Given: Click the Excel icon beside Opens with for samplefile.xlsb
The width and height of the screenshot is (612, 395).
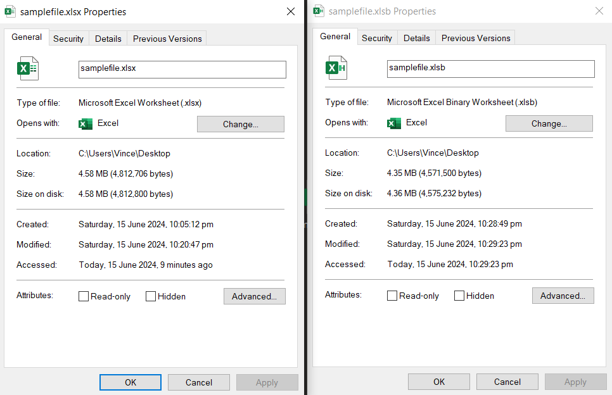Looking at the screenshot, I should click(x=393, y=123).
